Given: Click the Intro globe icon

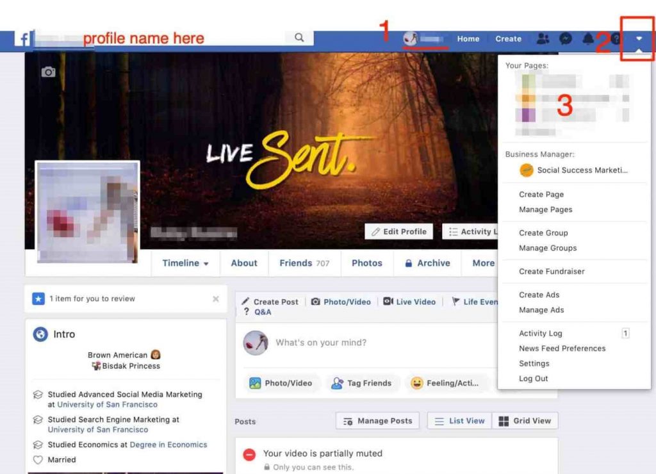Looking at the screenshot, I should [x=40, y=334].
